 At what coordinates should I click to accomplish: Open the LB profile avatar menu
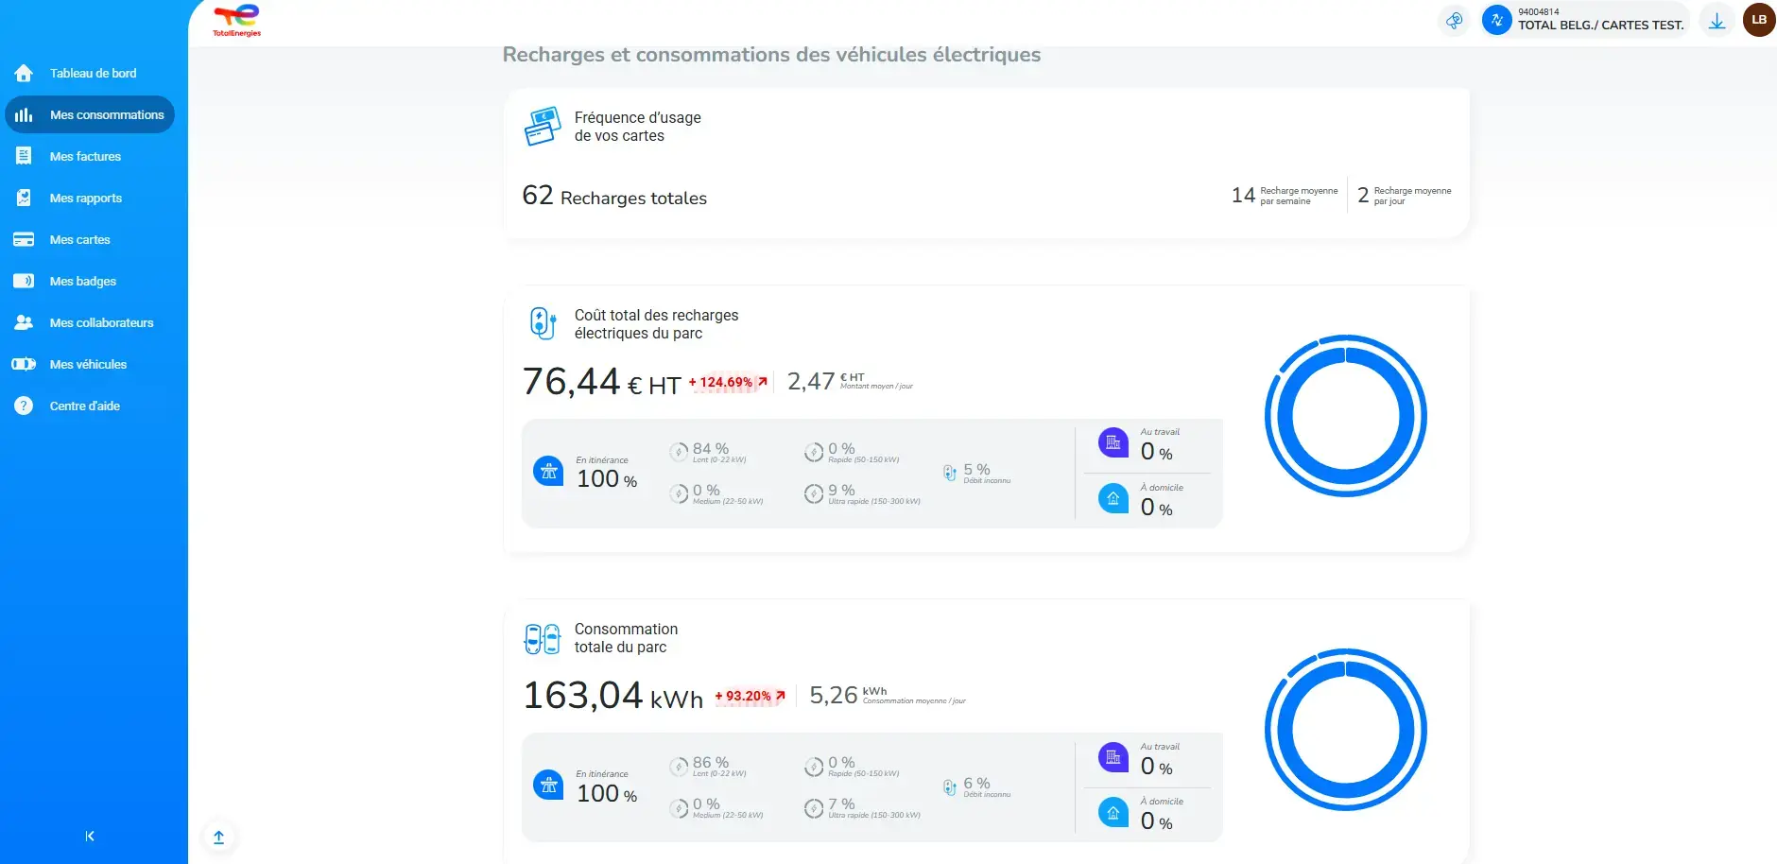(x=1757, y=20)
